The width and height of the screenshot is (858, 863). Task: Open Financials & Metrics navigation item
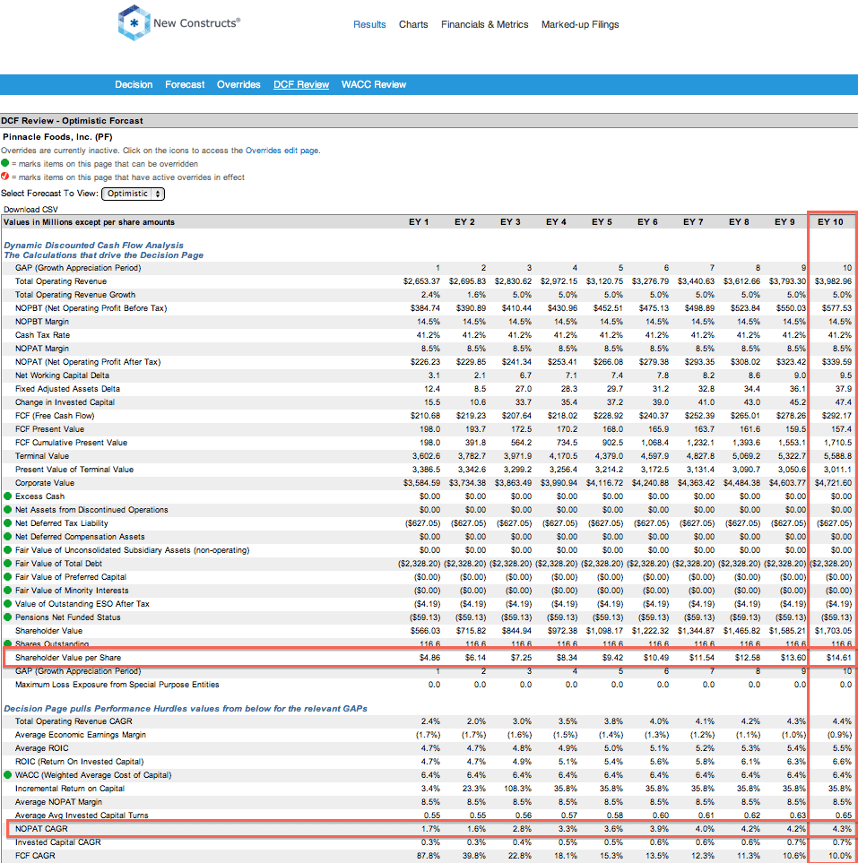click(x=485, y=25)
